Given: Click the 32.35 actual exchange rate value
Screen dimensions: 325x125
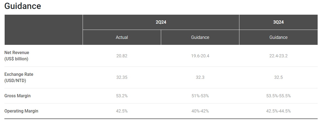Looking at the screenshot, I should click(122, 77).
